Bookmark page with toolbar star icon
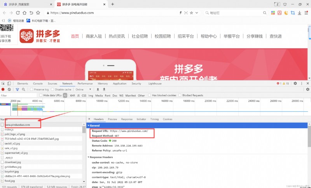The width and height of the screenshot is (311, 188). click(x=38, y=13)
